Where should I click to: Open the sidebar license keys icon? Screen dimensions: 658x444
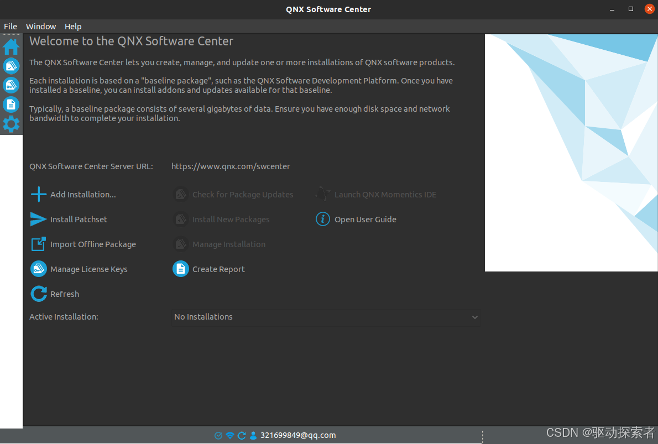(11, 85)
